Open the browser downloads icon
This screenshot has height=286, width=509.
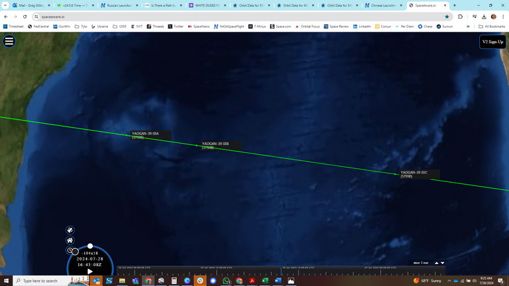(x=484, y=17)
